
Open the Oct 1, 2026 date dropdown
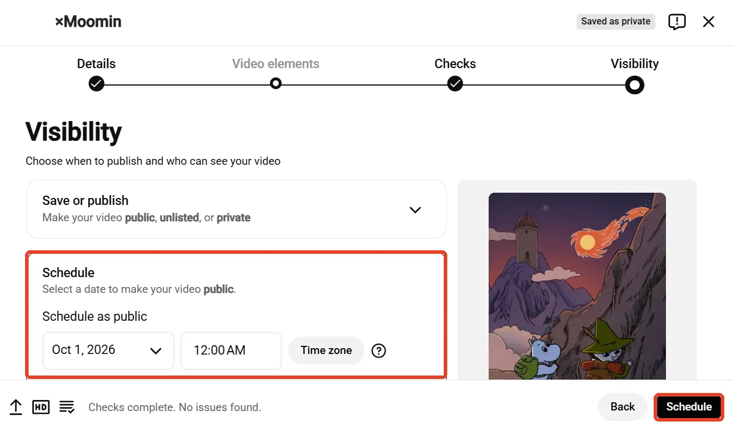pos(108,350)
